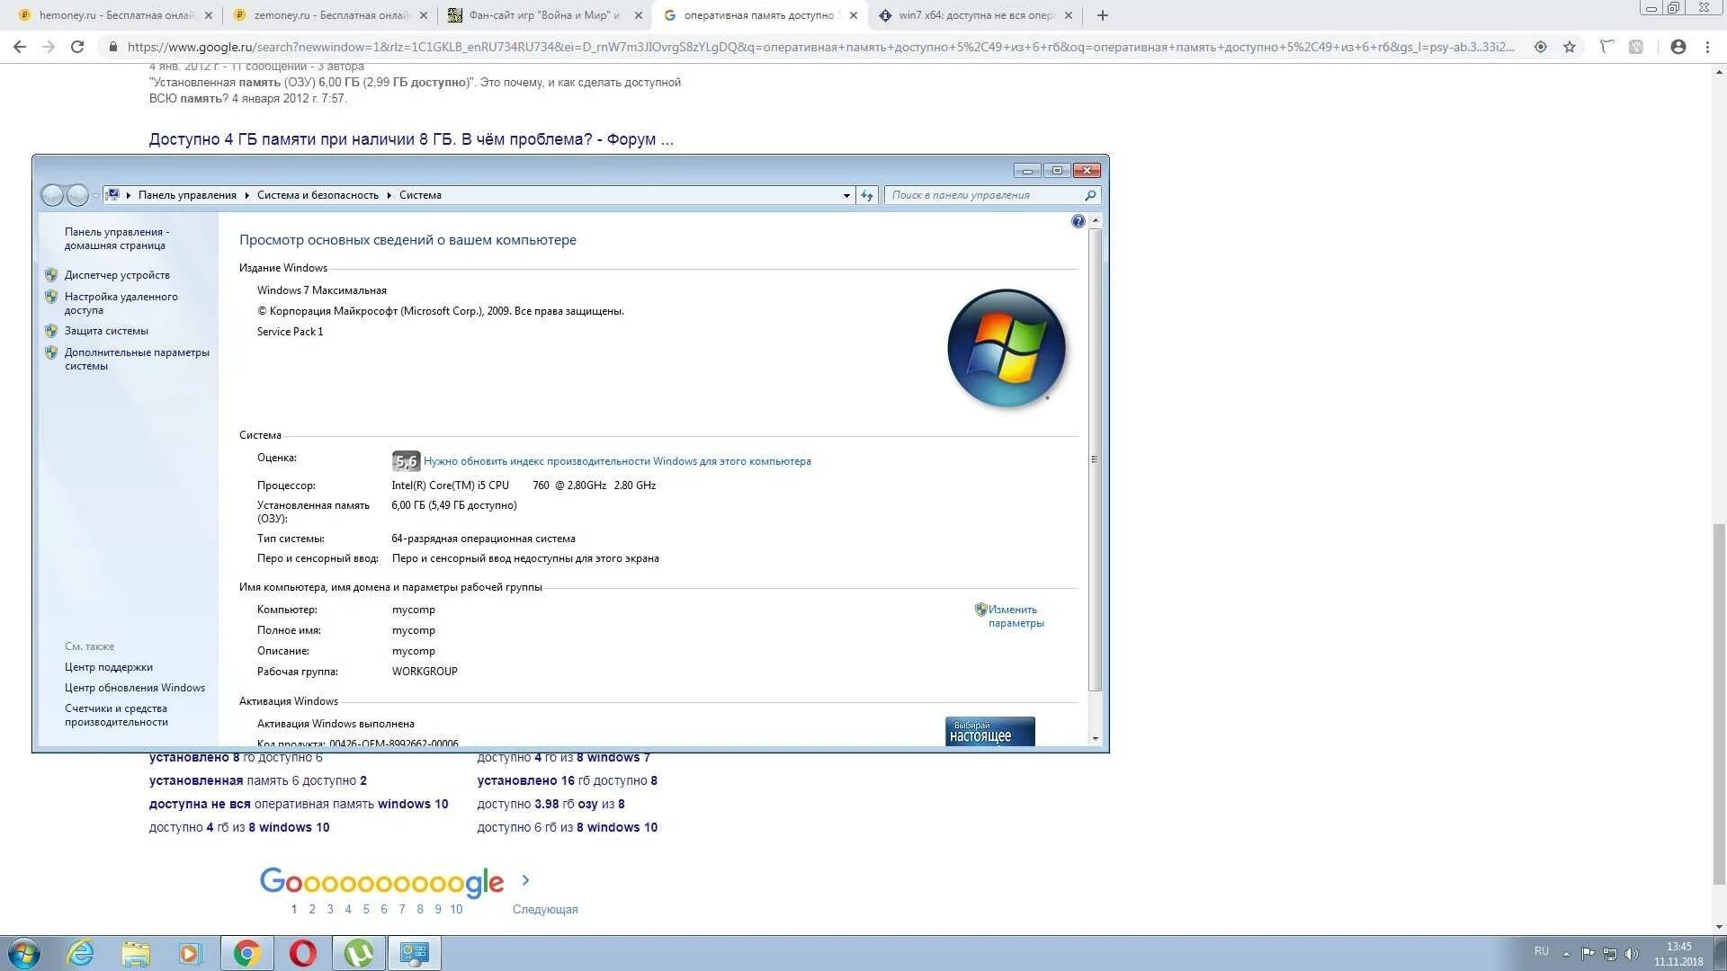Open uTorrent from taskbar
Image resolution: width=1727 pixels, height=971 pixels.
click(x=358, y=953)
